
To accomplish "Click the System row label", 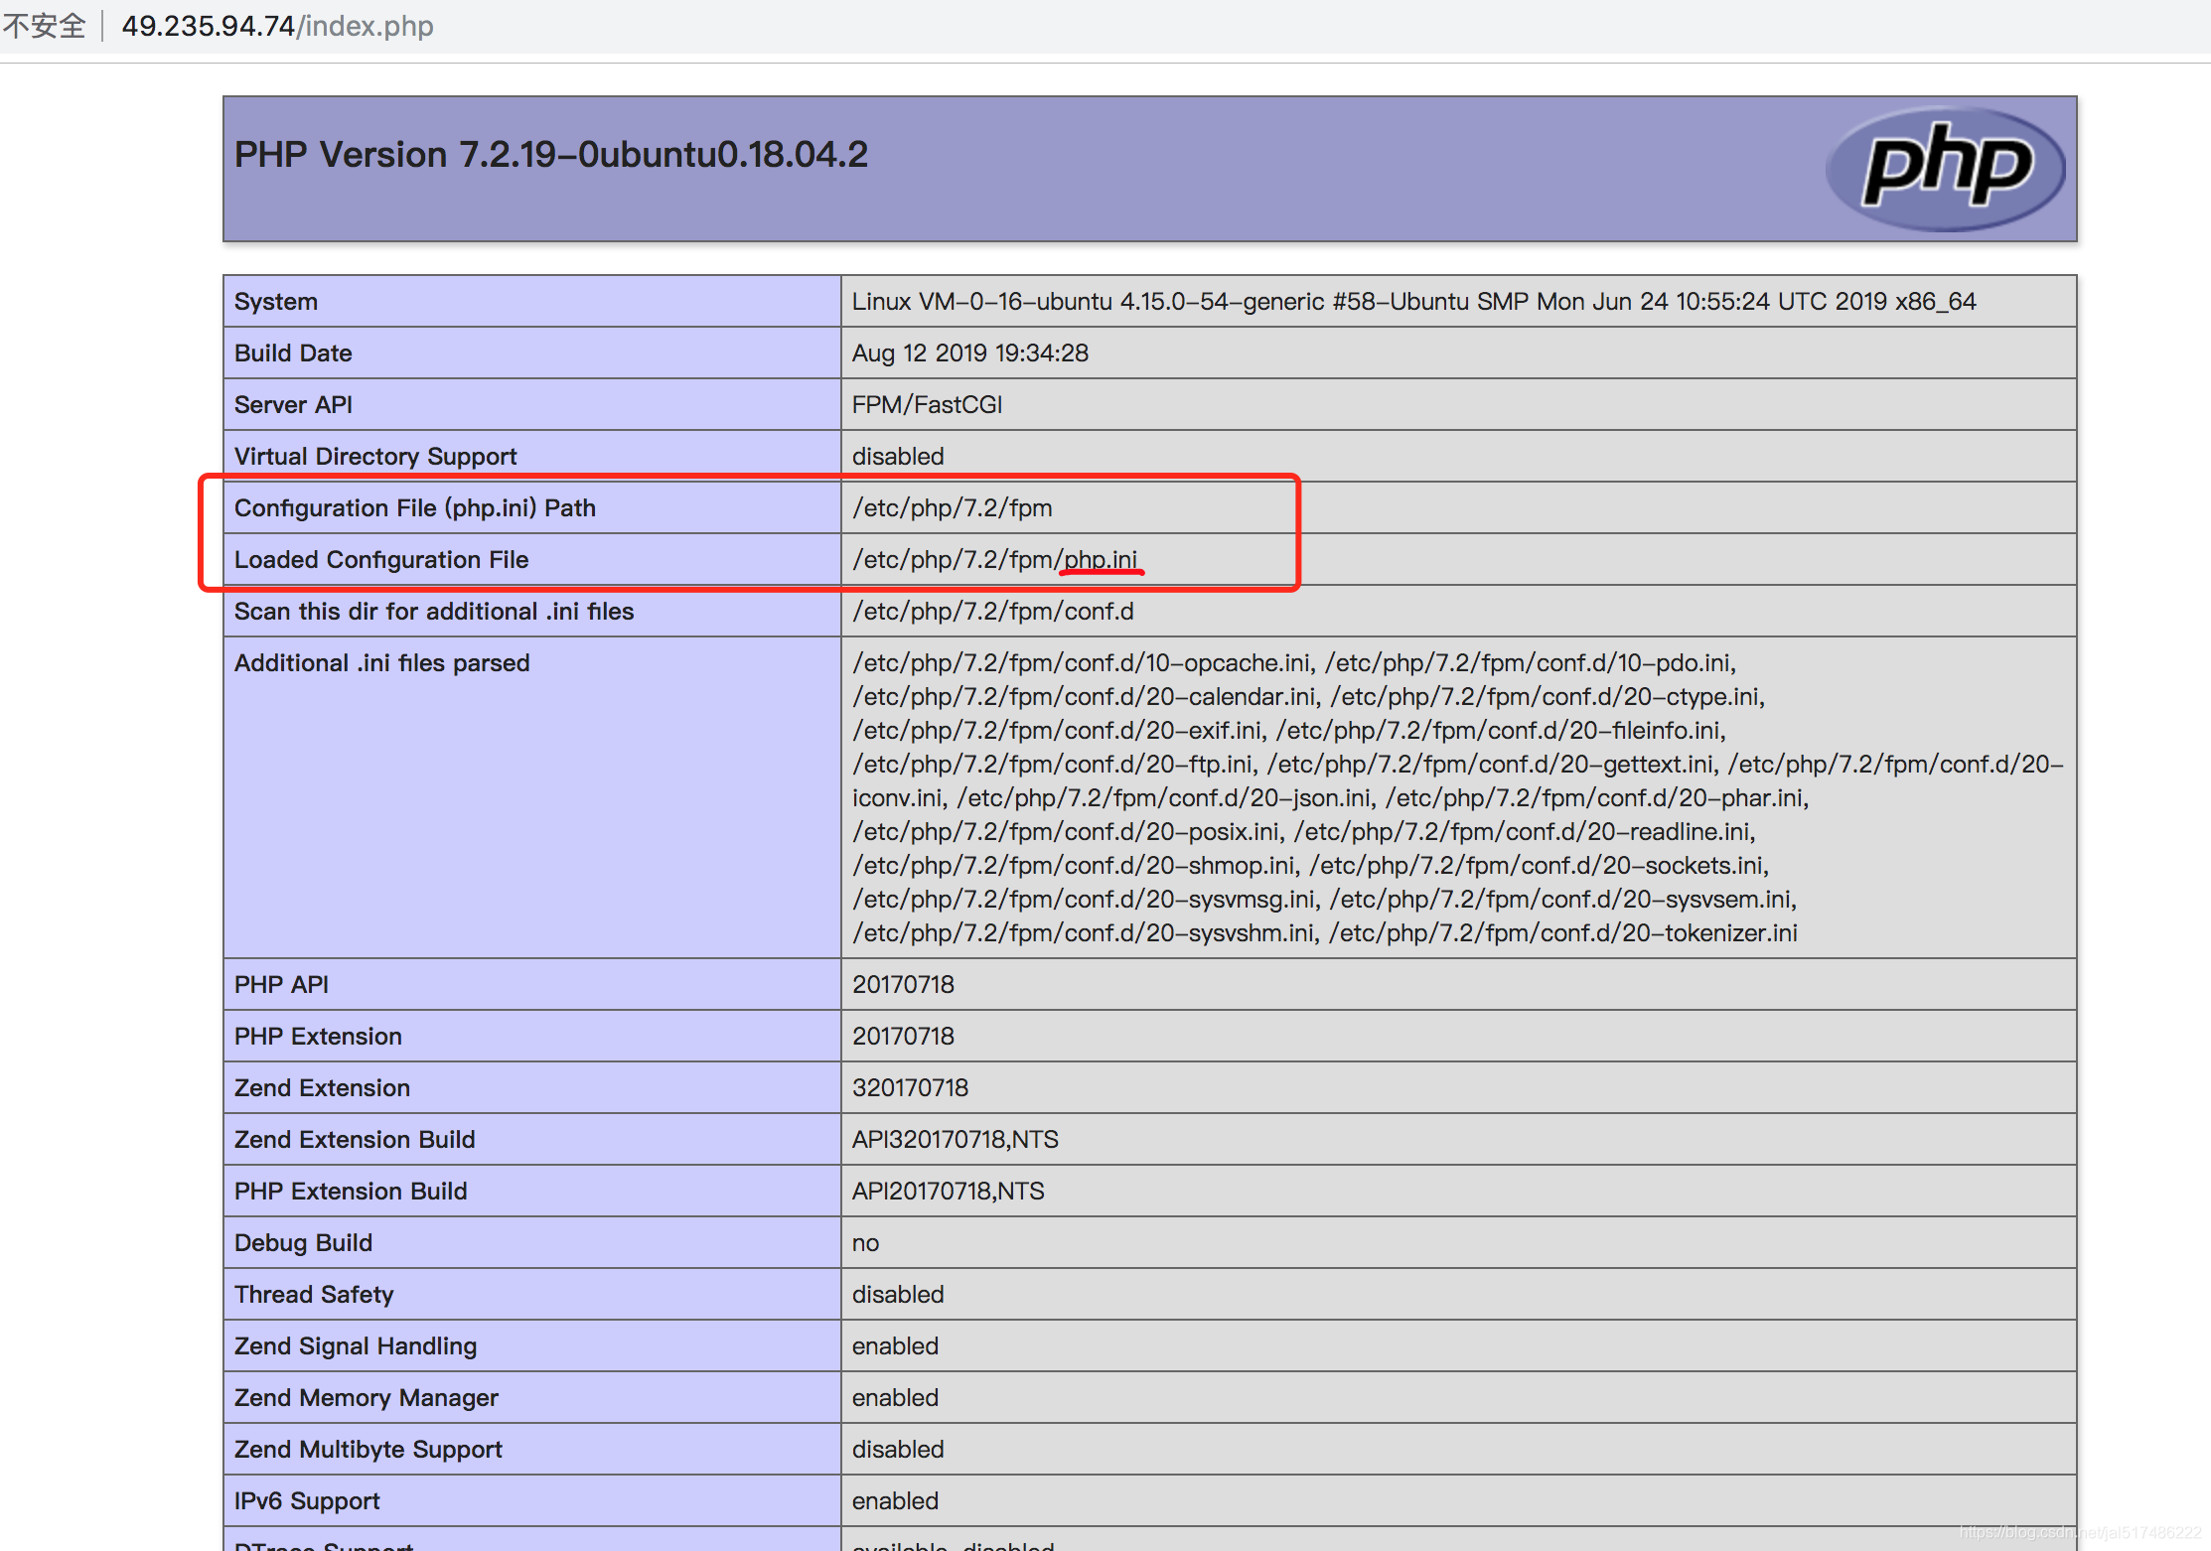I will [276, 302].
